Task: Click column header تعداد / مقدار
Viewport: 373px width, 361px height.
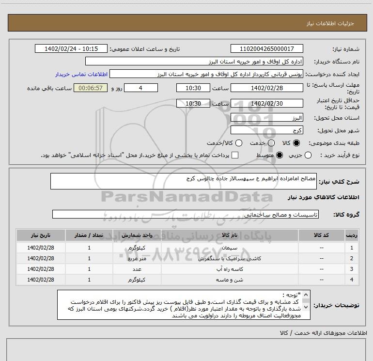Action: [x=89, y=235]
